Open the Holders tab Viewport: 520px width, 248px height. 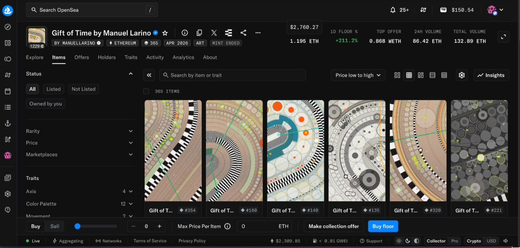pos(107,57)
